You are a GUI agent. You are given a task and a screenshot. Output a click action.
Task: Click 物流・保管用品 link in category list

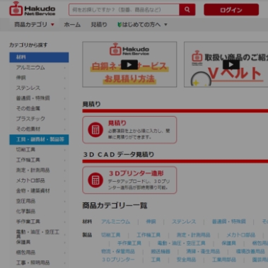[x=118, y=252]
